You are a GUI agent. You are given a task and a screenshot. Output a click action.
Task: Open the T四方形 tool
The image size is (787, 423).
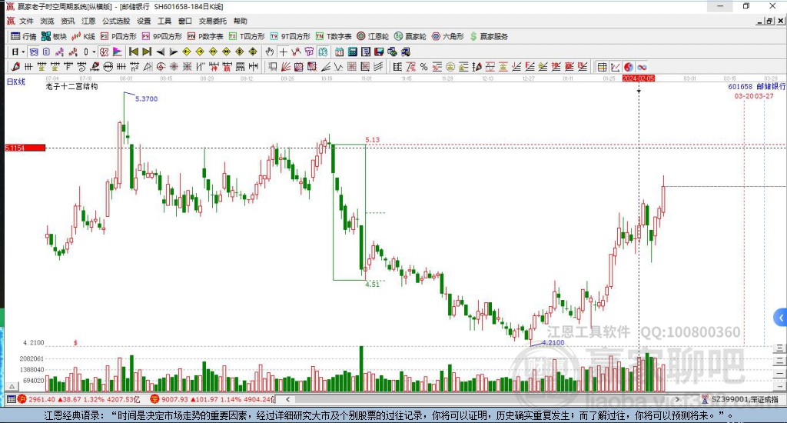pos(247,36)
